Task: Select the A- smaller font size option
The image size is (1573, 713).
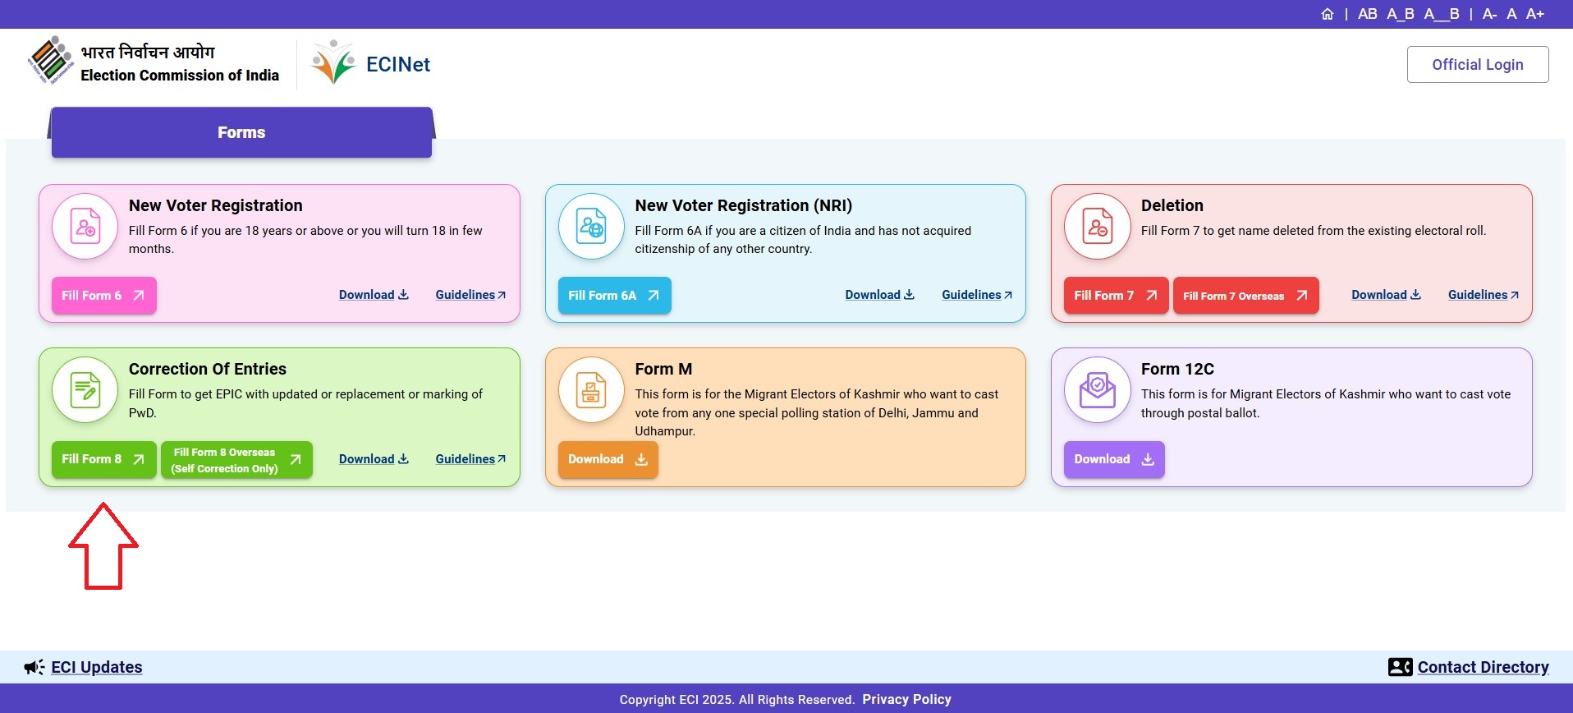Action: tap(1489, 14)
